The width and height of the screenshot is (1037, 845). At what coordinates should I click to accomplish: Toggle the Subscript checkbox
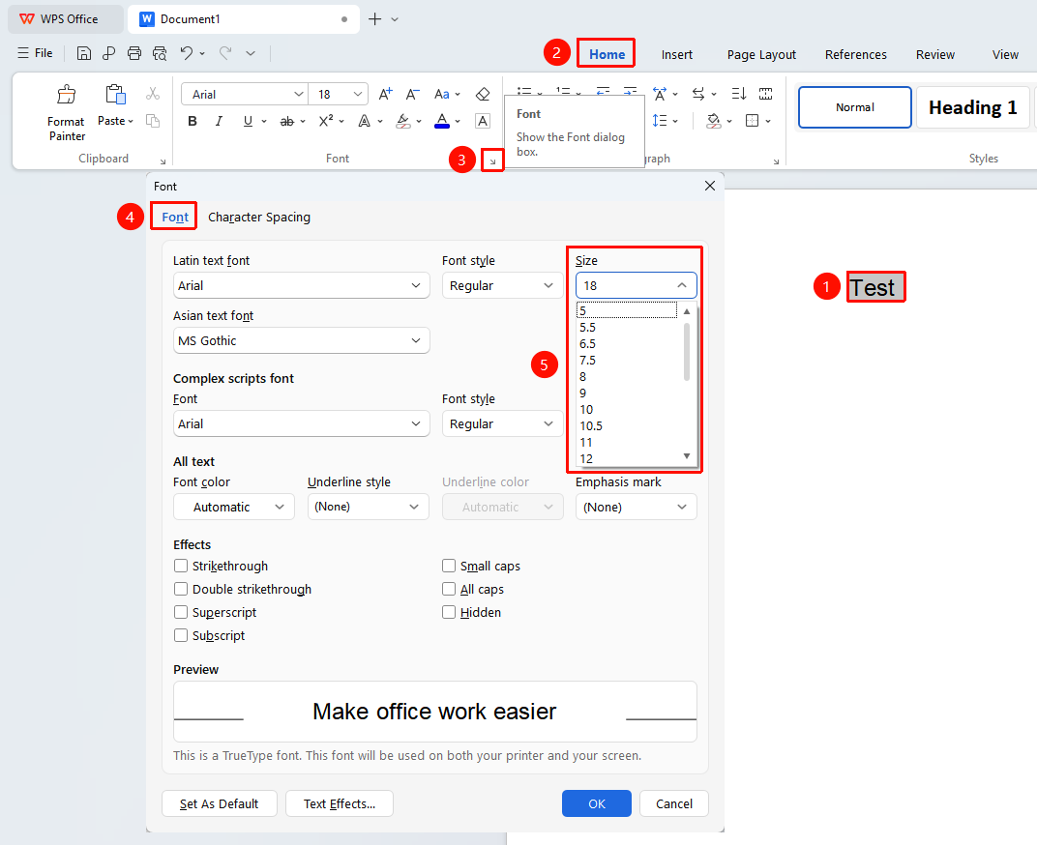point(181,635)
